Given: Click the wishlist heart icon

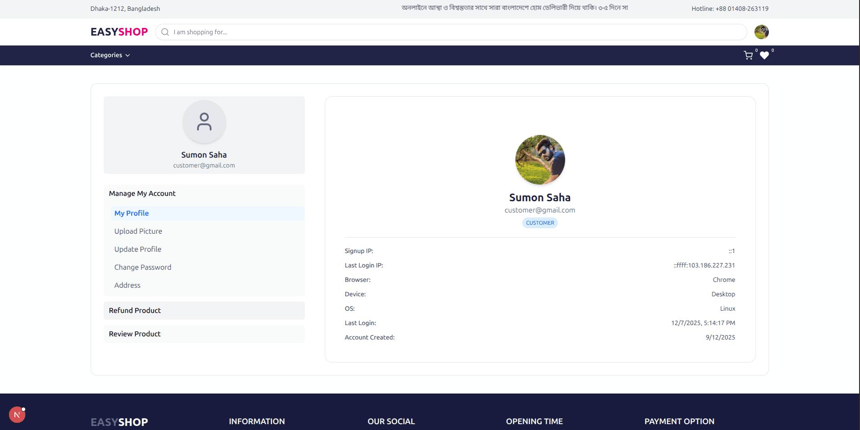Looking at the screenshot, I should point(764,56).
